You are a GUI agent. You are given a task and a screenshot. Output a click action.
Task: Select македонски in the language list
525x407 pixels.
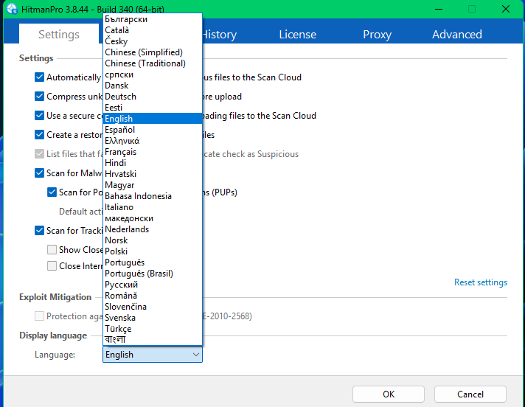click(153, 218)
